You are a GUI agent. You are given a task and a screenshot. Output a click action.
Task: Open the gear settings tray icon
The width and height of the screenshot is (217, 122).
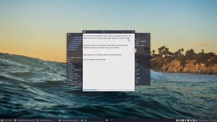click(188, 121)
